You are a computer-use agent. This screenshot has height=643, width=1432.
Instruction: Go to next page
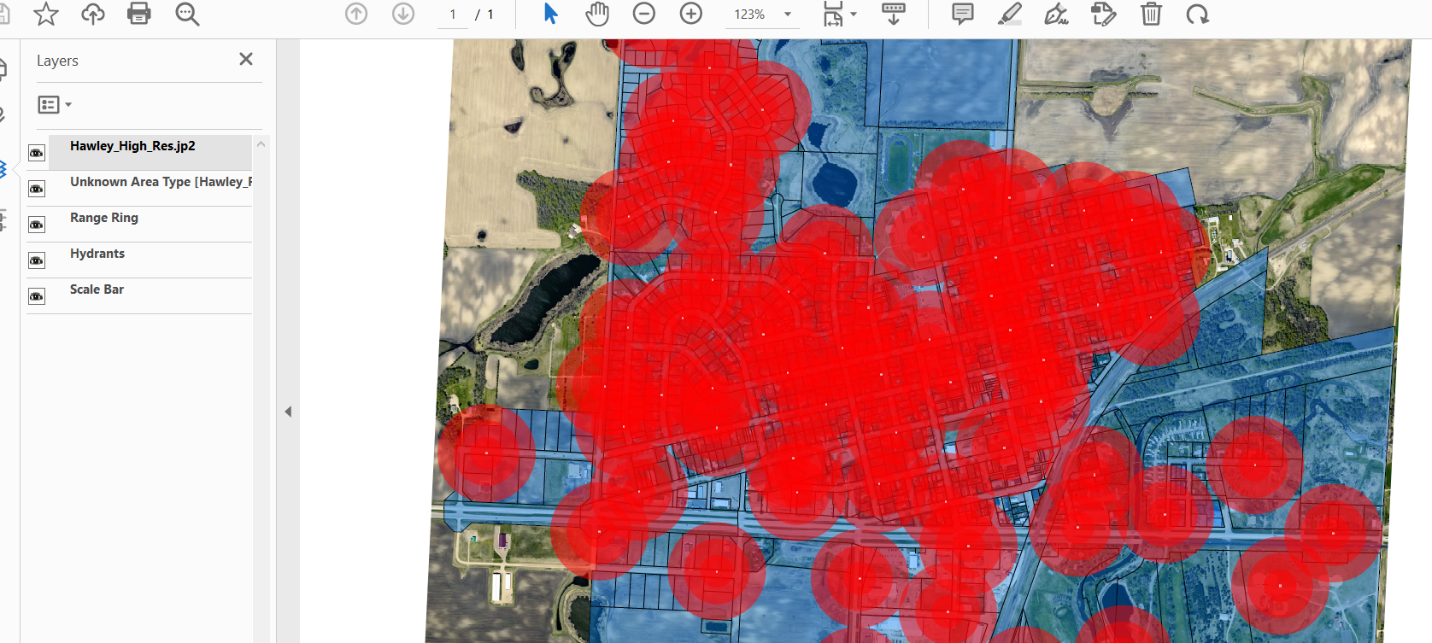[403, 14]
